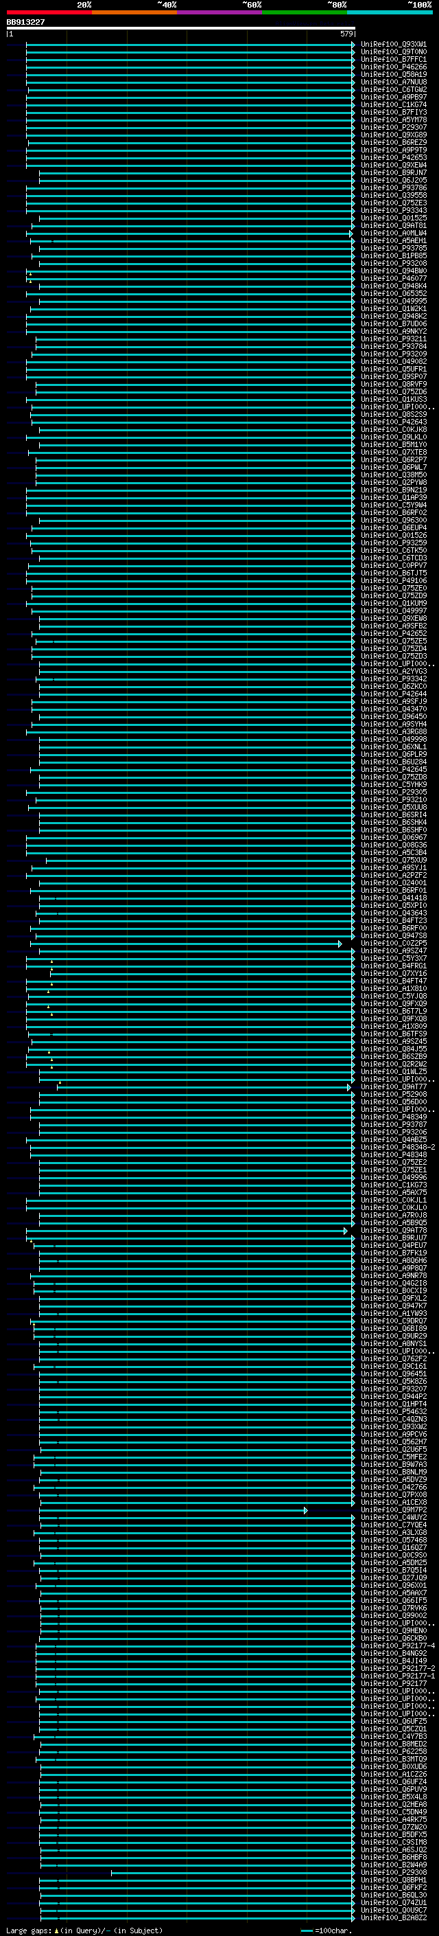Viewport: 439px width, 1936px height.
Task: Select hit label UniRef100_B6TFS9
Action: [x=394, y=1034]
